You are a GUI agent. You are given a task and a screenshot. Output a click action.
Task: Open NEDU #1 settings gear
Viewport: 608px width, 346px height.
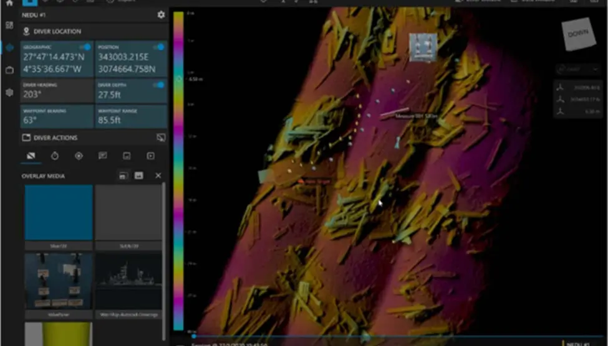(161, 15)
